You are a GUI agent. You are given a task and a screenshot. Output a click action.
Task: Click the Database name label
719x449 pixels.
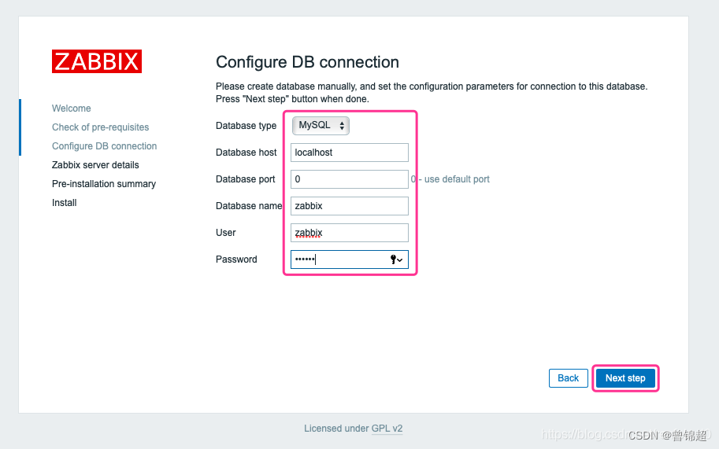[x=249, y=206]
